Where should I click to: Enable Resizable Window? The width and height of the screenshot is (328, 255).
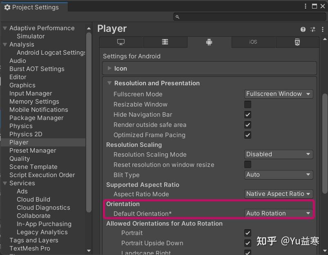248,104
